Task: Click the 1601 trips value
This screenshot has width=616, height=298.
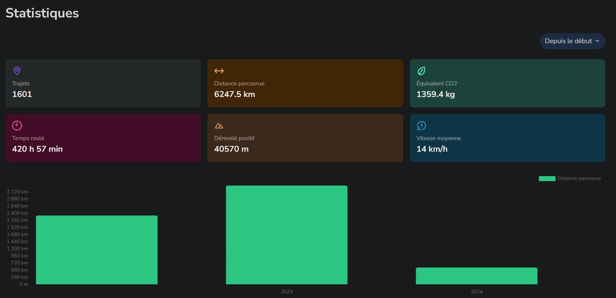Action: [22, 94]
